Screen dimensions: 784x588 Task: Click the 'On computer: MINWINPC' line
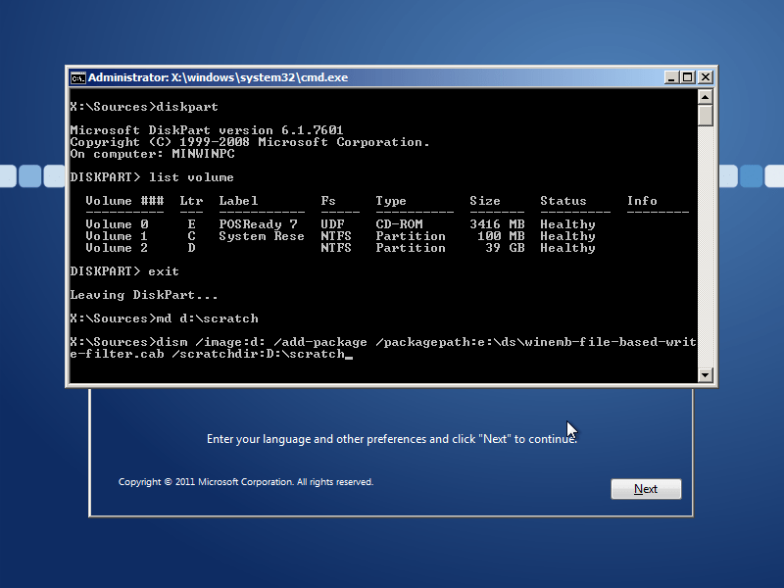(153, 154)
